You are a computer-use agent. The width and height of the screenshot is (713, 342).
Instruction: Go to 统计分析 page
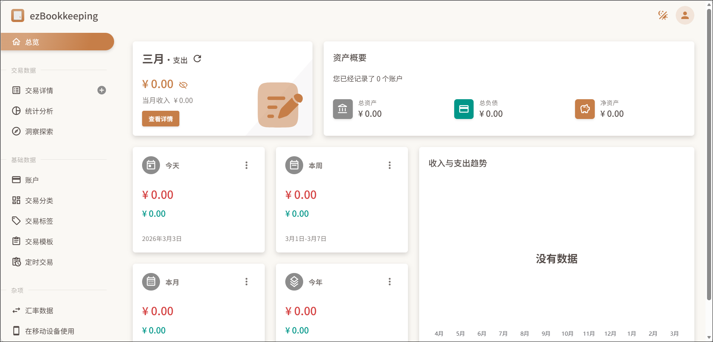[39, 111]
